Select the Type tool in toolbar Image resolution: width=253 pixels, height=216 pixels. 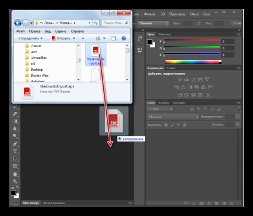(x=15, y=151)
